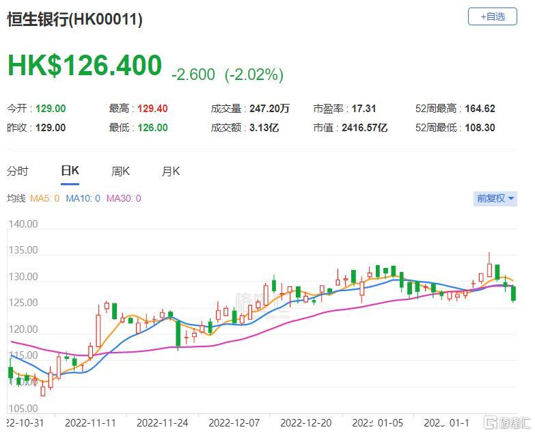Select the 日K tab

[x=70, y=171]
